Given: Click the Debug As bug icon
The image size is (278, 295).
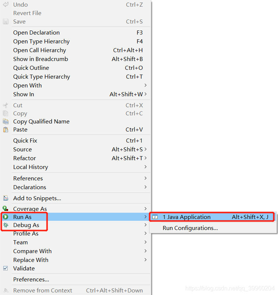Looking at the screenshot, I should [x=6, y=225].
